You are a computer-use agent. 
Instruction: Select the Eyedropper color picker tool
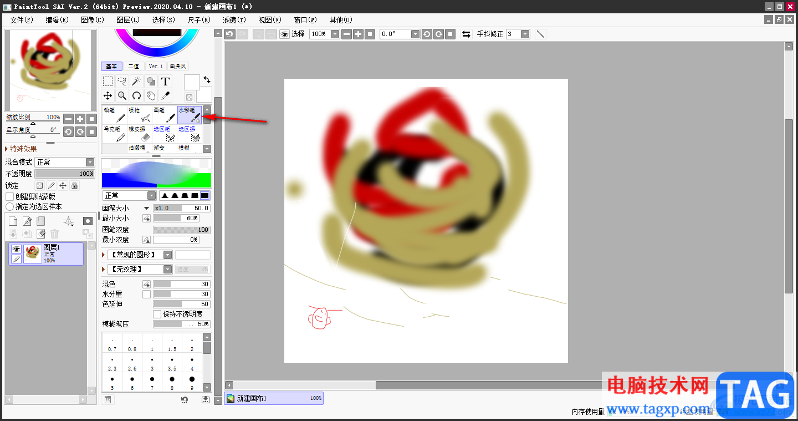(165, 96)
